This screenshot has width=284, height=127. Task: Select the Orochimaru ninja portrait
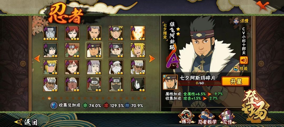click(x=138, y=84)
